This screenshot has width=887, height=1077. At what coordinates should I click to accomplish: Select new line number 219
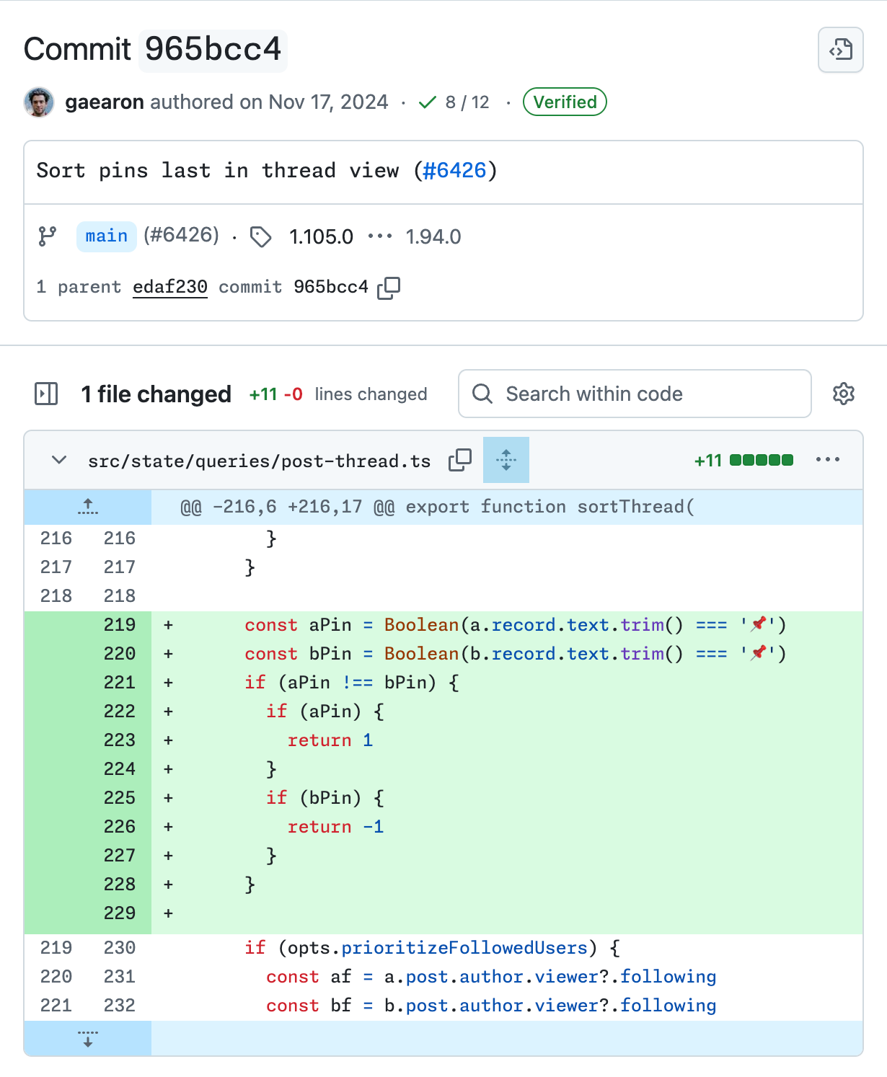coord(120,625)
